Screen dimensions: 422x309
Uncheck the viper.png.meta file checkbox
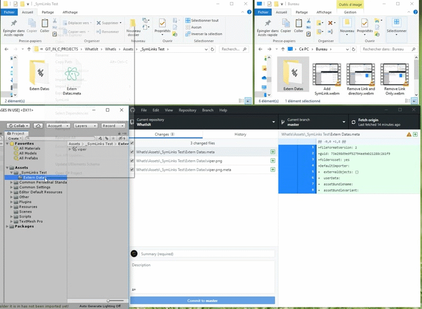click(132, 170)
